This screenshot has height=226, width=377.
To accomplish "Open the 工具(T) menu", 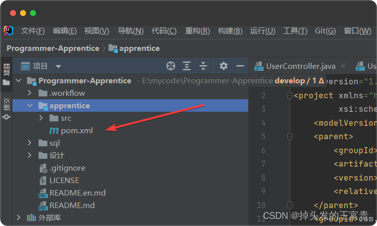I will [x=295, y=31].
